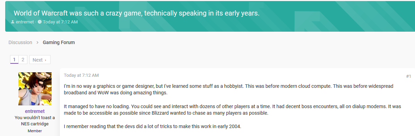Click the clock icon in the thread header
415x136 pixels.
(x=40, y=22)
